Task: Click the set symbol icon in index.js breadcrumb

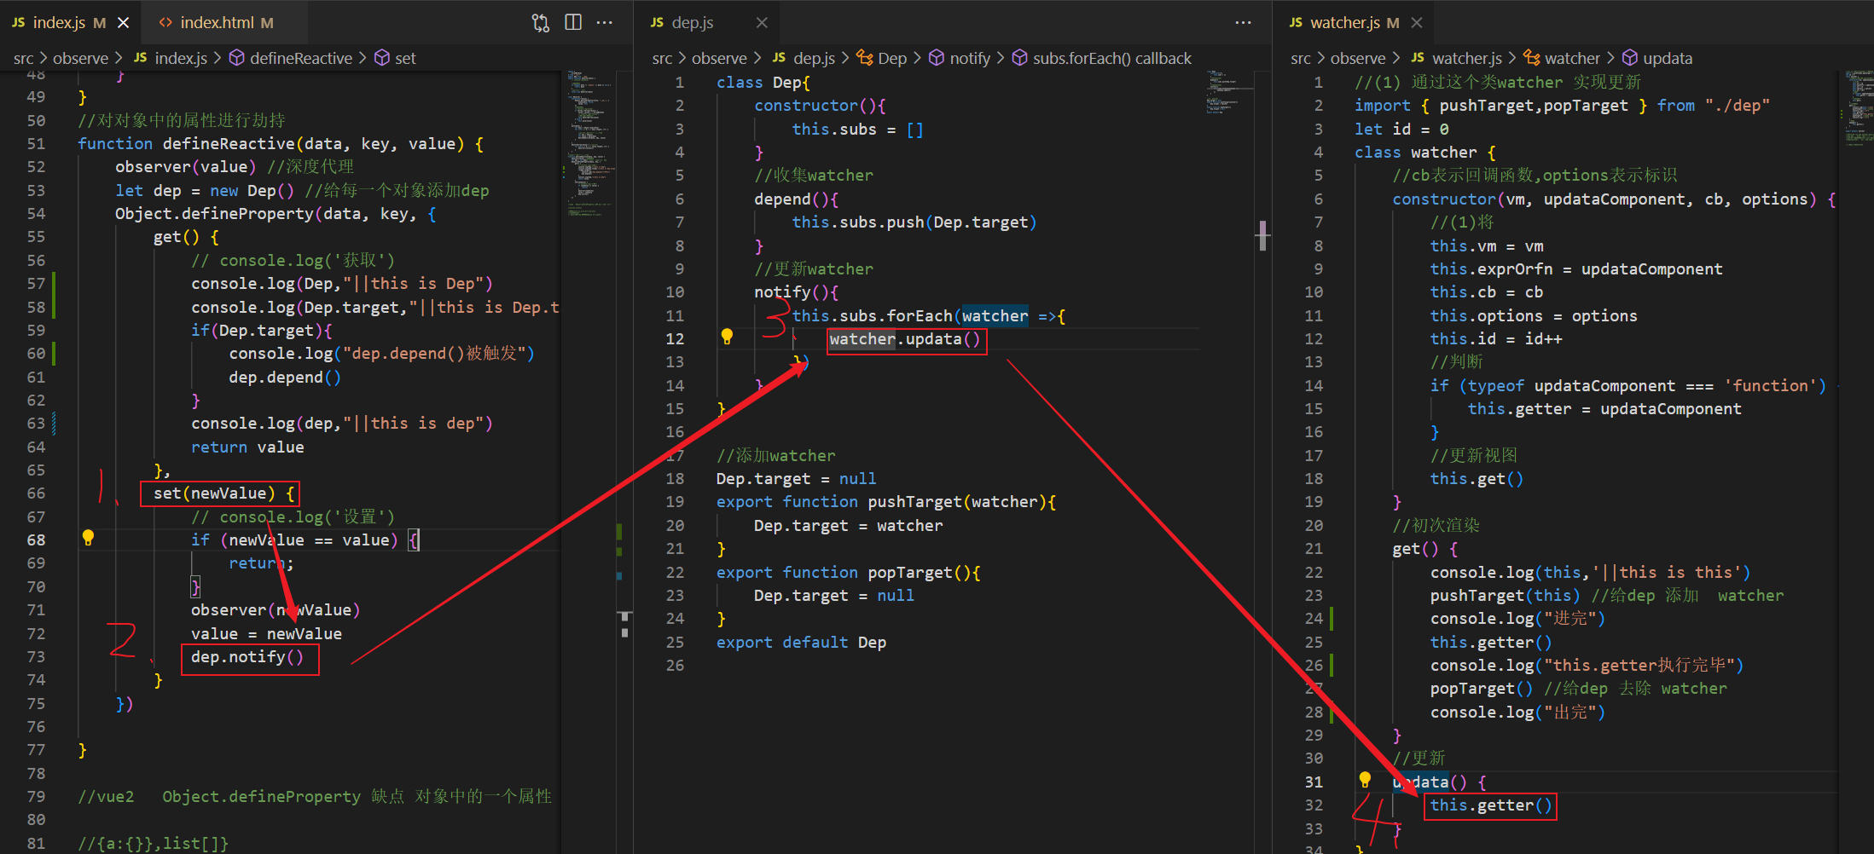Action: click(382, 58)
